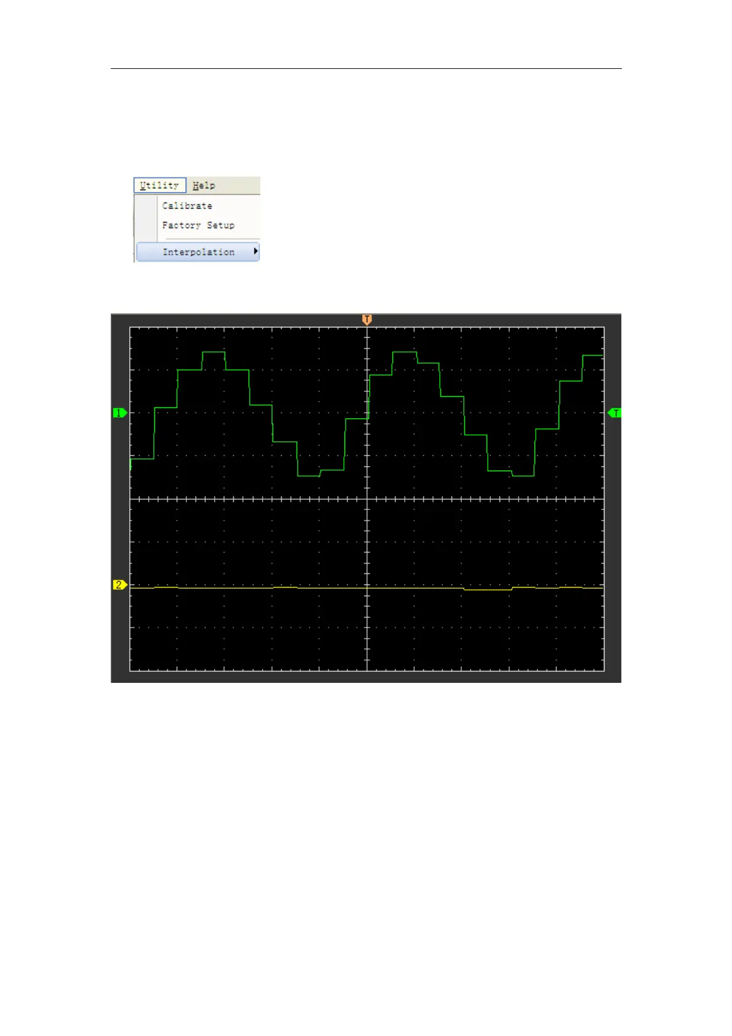Screen dimensions: 732x1036
Task: Click the green T trigger level marker
Action: [x=615, y=413]
